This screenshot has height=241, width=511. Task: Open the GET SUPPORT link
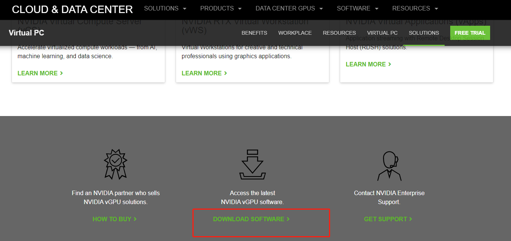coord(388,219)
